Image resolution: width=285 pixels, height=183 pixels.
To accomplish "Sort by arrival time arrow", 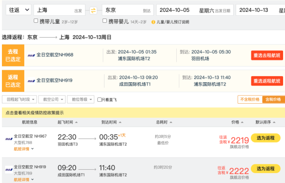I will pos(120,122).
